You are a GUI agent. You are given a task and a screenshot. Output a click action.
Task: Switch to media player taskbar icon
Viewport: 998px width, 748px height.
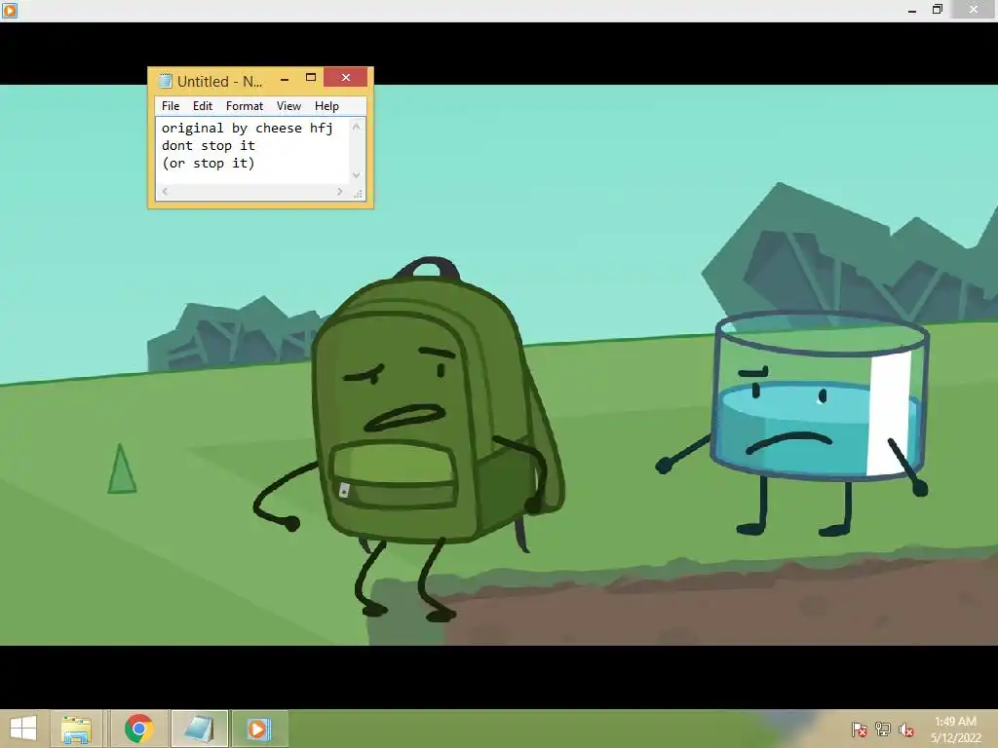258,729
